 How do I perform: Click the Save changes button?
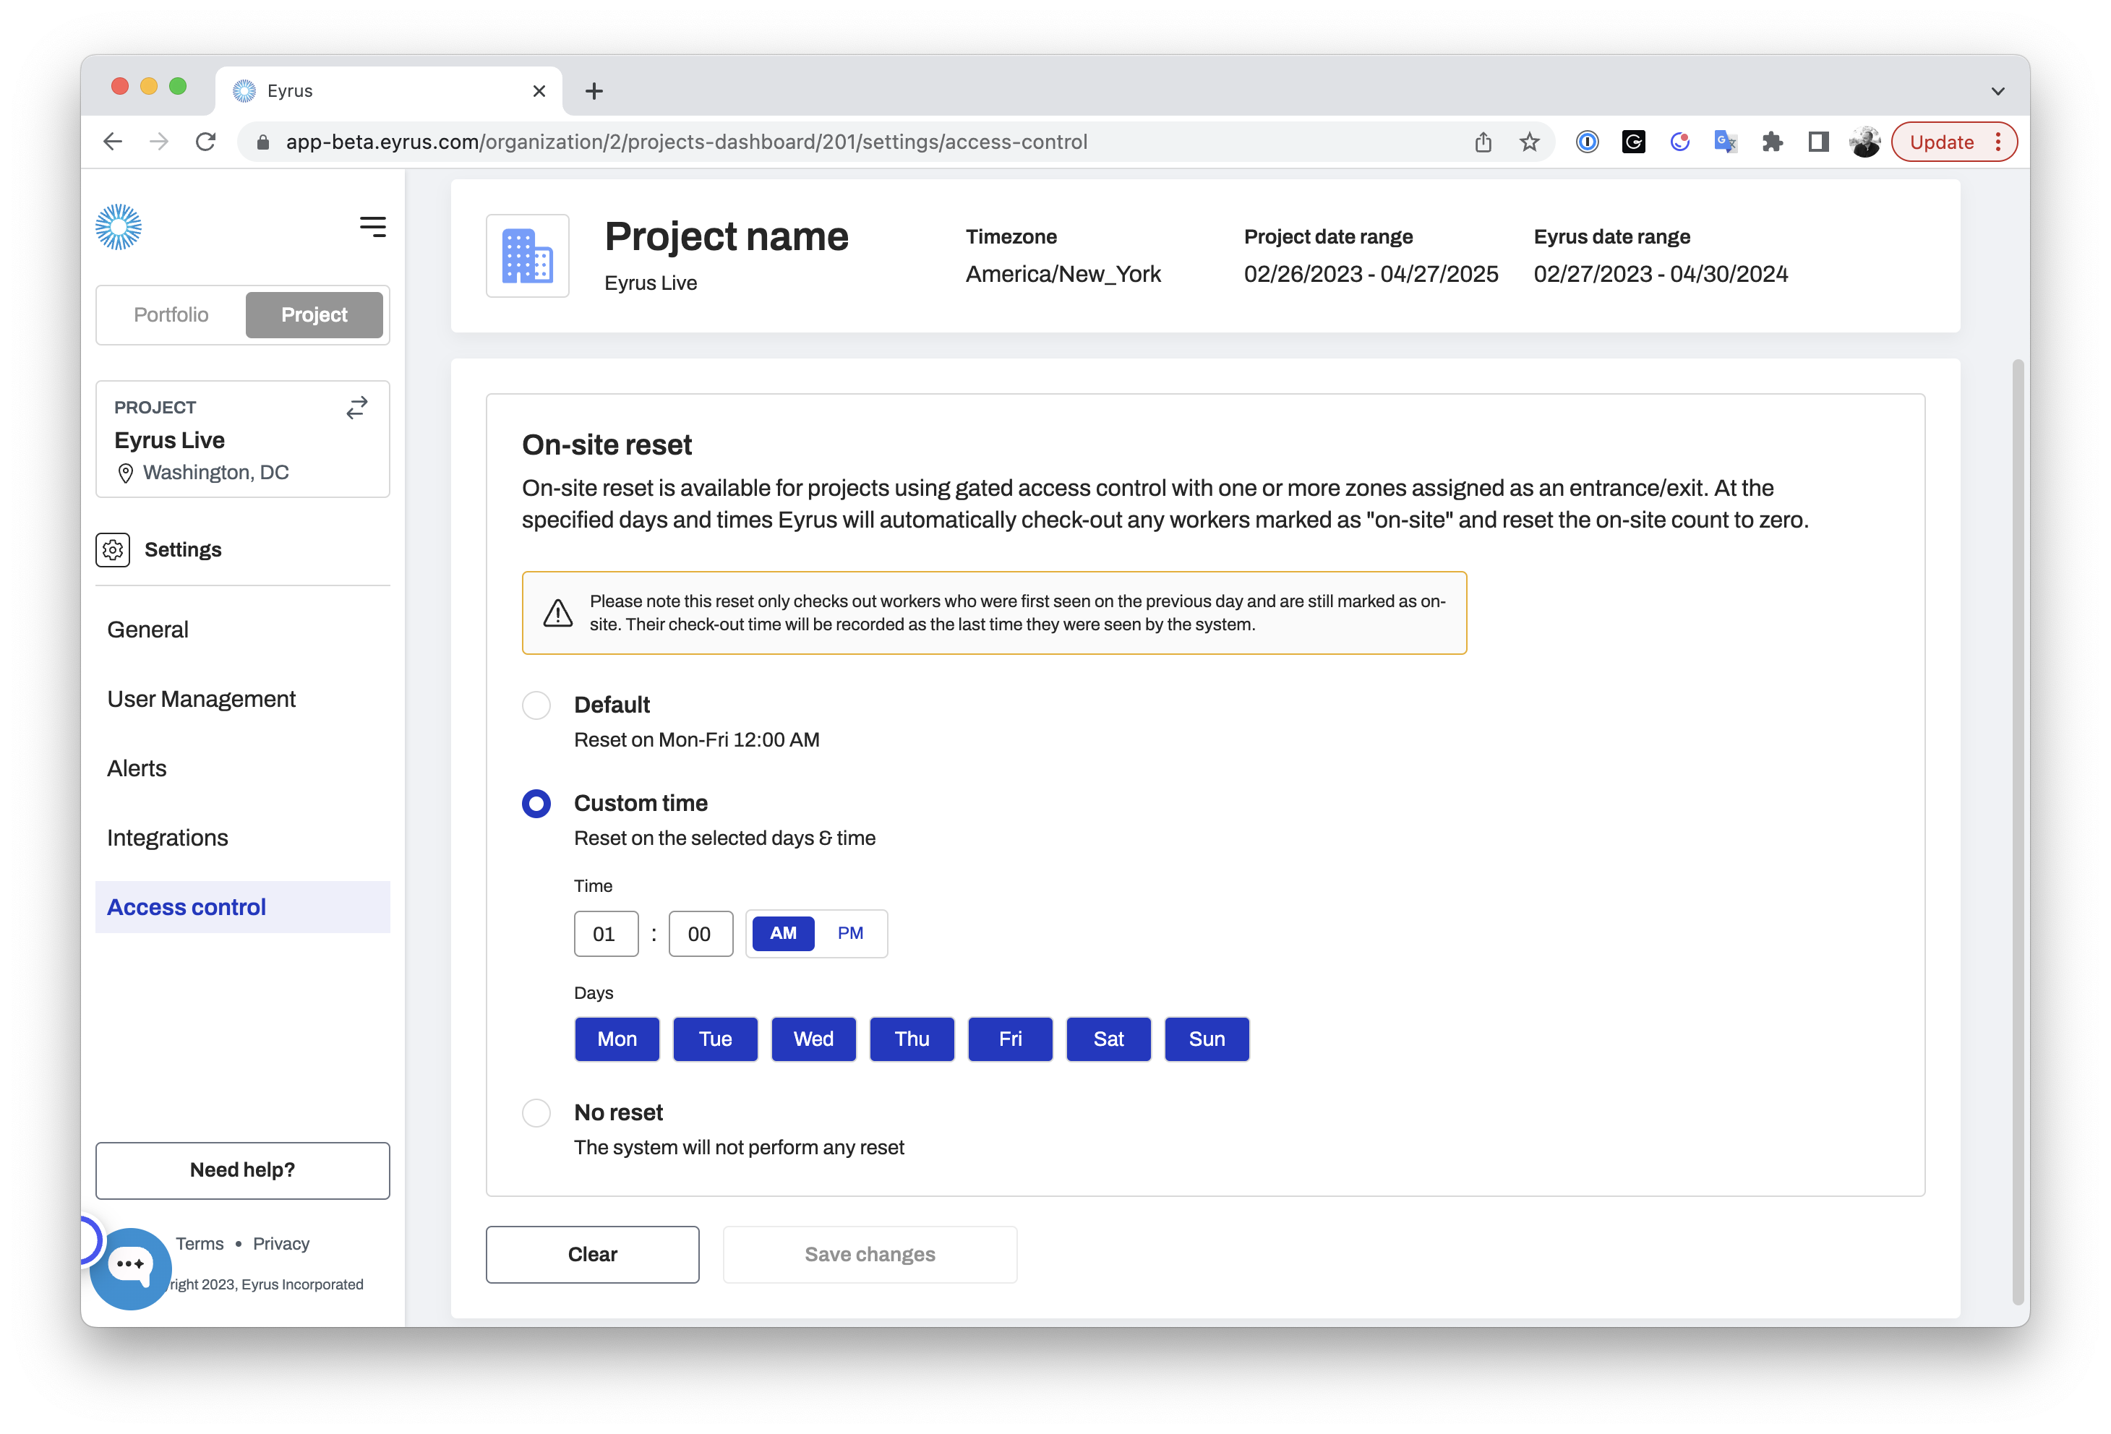(869, 1255)
